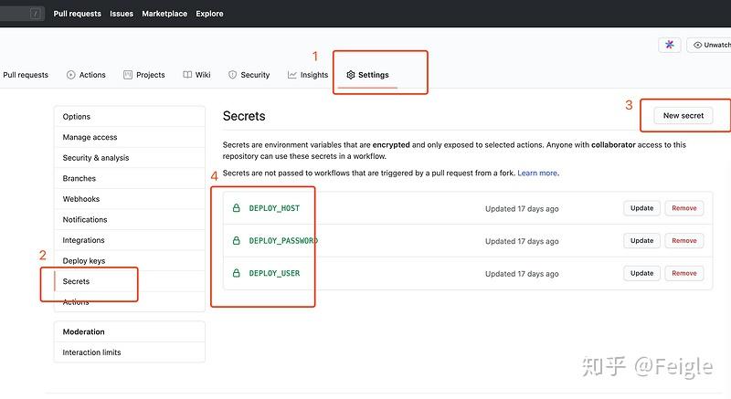Select Webhooks in the settings sidebar
Viewport: 731px width, 399px height.
[81, 199]
